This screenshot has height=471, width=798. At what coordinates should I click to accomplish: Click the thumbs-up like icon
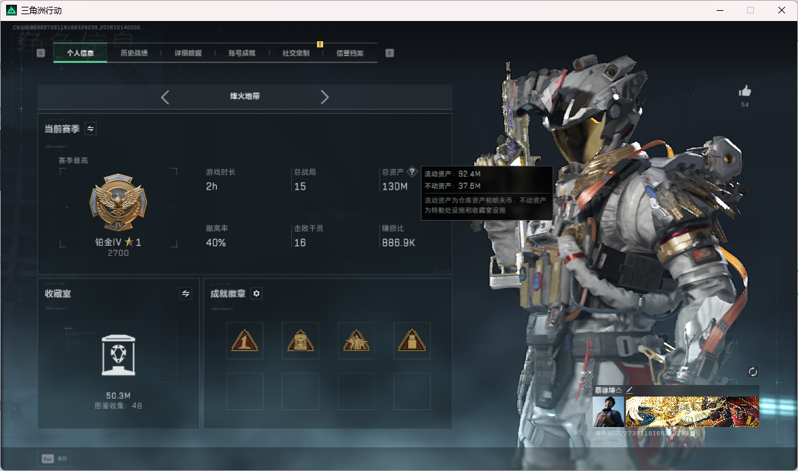tap(745, 91)
